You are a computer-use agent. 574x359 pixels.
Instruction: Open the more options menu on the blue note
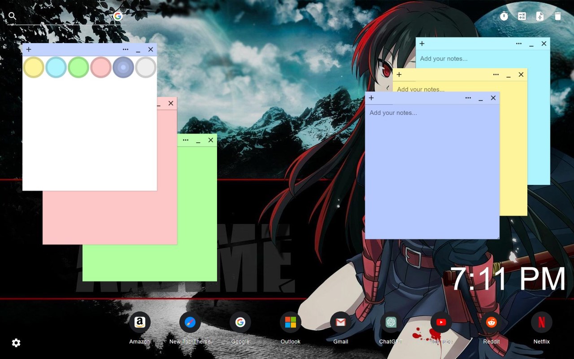point(468,98)
